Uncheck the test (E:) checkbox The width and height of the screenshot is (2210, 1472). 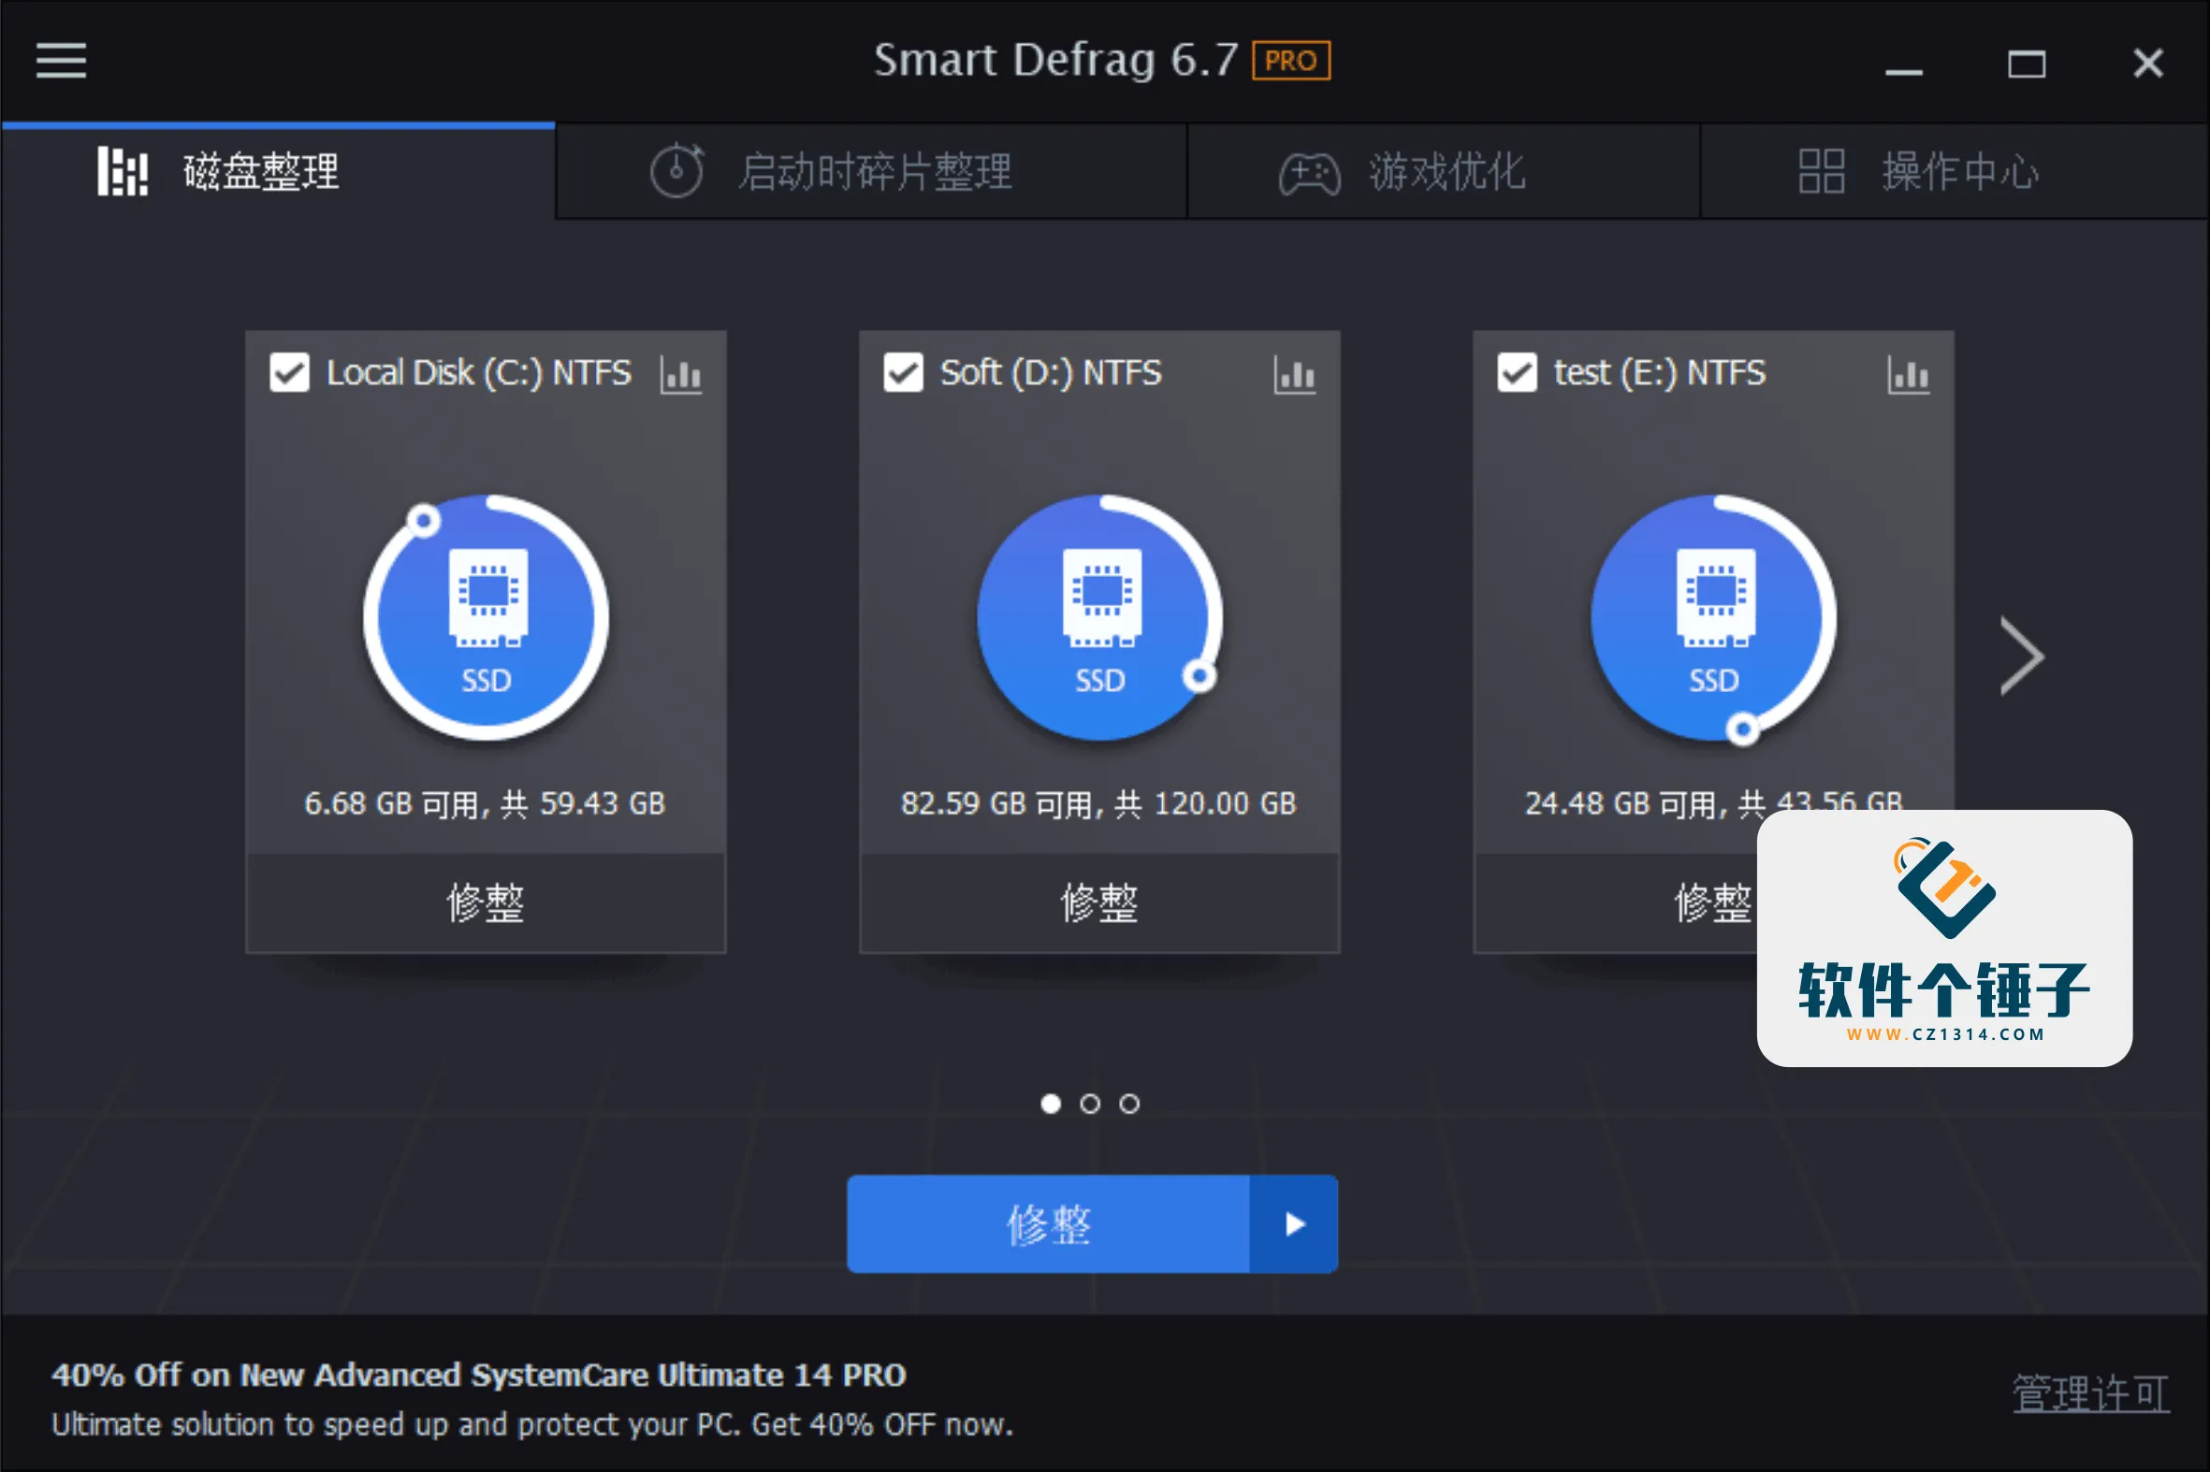pos(1517,373)
